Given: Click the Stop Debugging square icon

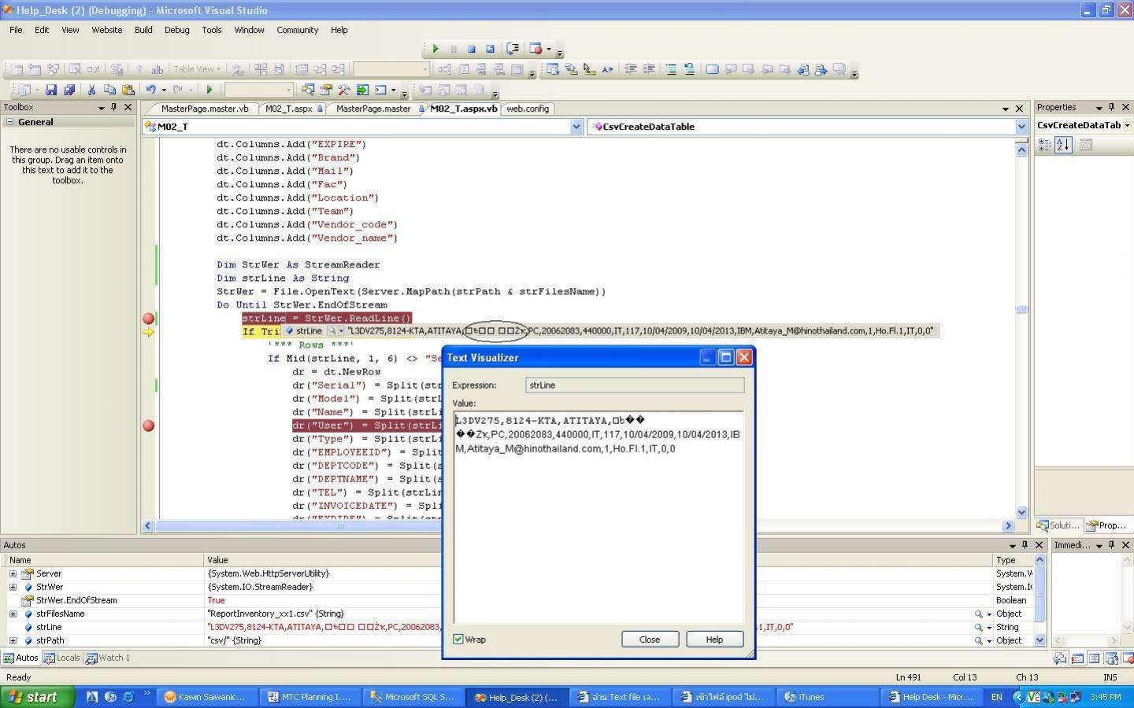Looking at the screenshot, I should [472, 49].
